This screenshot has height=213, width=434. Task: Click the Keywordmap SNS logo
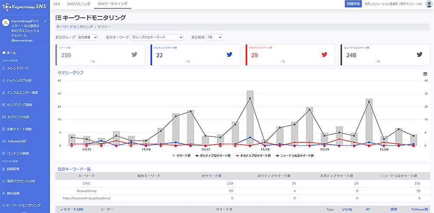pos(24,6)
